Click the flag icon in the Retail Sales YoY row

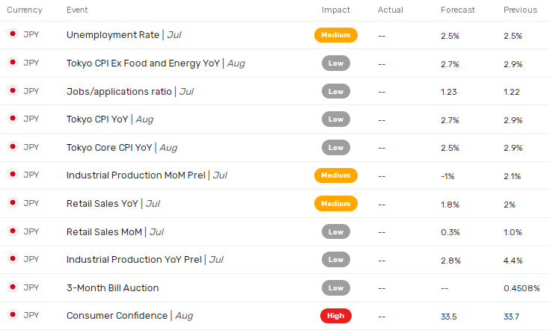click(12, 203)
